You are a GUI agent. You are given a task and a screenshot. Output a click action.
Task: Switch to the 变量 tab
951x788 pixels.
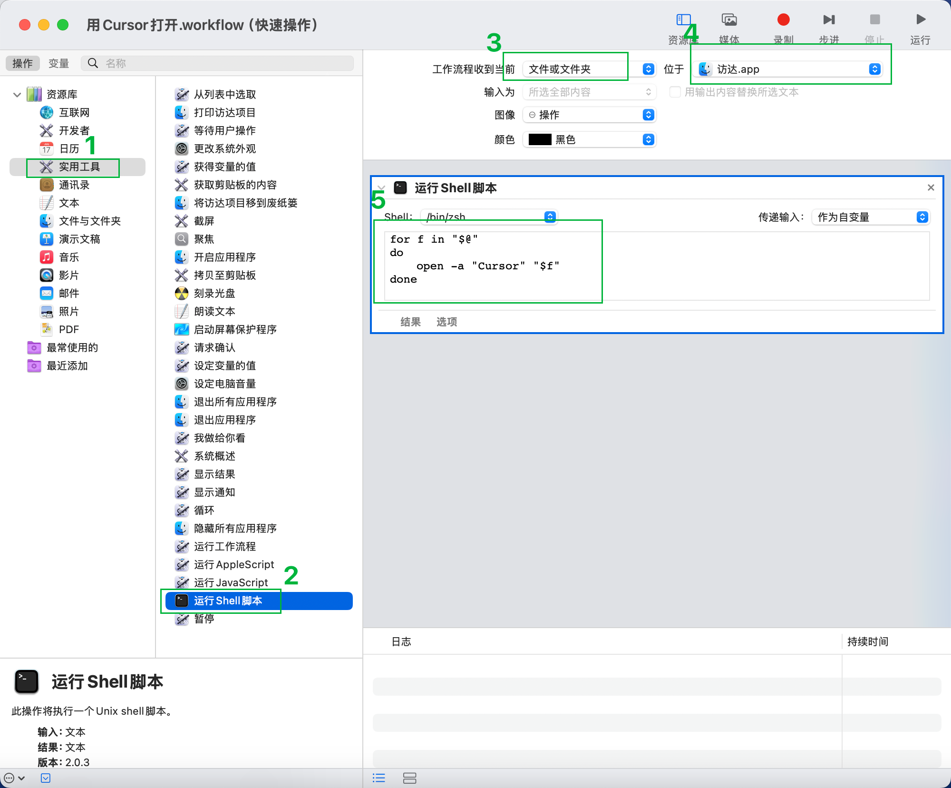[x=59, y=63]
